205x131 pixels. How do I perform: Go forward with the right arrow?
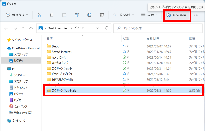pyautogui.click(x=15, y=28)
